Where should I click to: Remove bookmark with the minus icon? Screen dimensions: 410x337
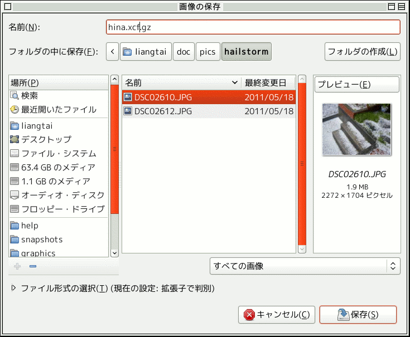pyautogui.click(x=32, y=266)
